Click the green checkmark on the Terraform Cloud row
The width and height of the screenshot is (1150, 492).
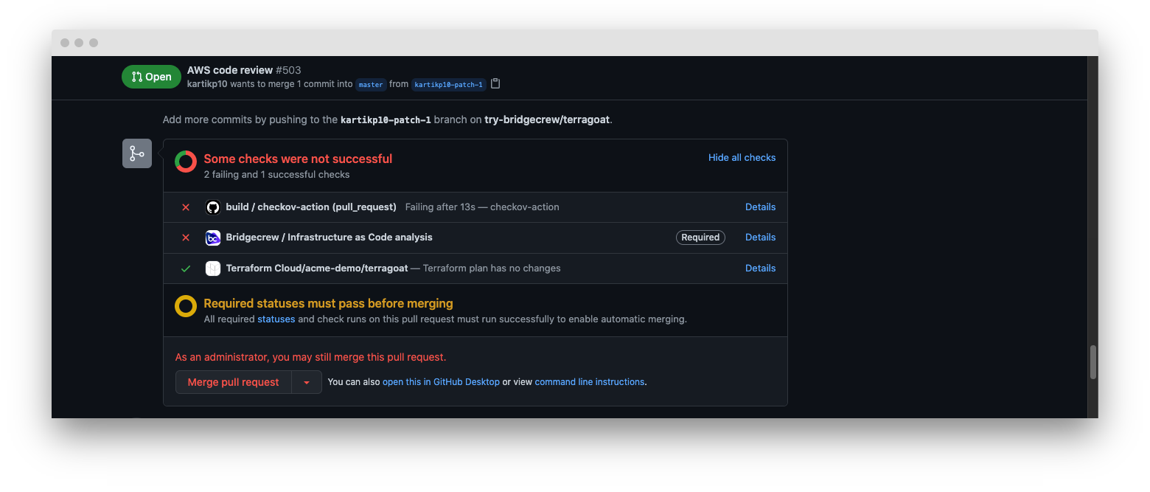186,268
